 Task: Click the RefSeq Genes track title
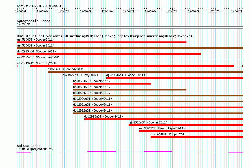pyautogui.click(x=28, y=146)
